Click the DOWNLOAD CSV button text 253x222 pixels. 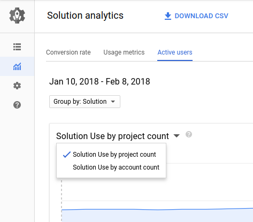click(x=202, y=16)
